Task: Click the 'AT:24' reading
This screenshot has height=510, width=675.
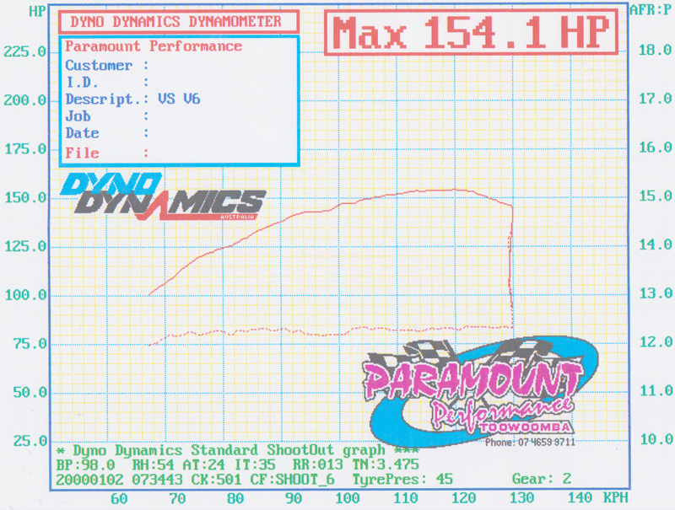Action: tap(203, 464)
